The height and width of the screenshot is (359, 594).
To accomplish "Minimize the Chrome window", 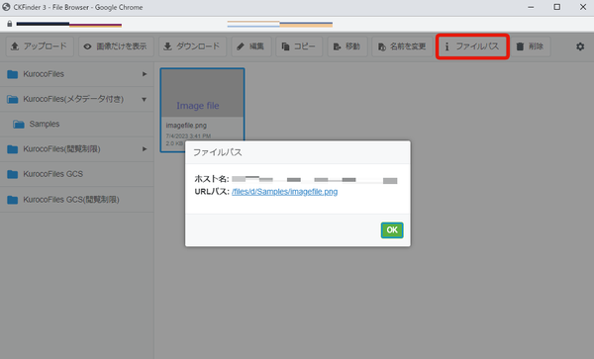I will pos(531,7).
